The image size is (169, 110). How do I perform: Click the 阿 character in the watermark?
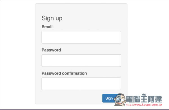pyautogui.click(x=151, y=99)
